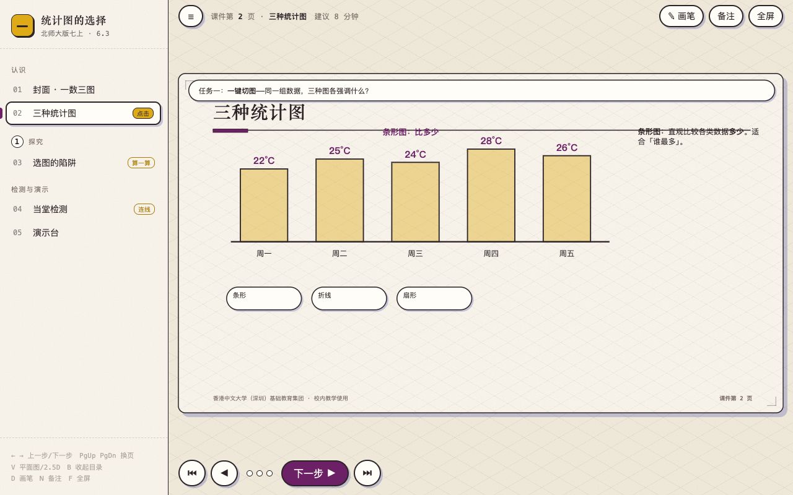The width and height of the screenshot is (793, 495).
Task: Click the 周二 bar showing 25°C
Action: [340, 200]
